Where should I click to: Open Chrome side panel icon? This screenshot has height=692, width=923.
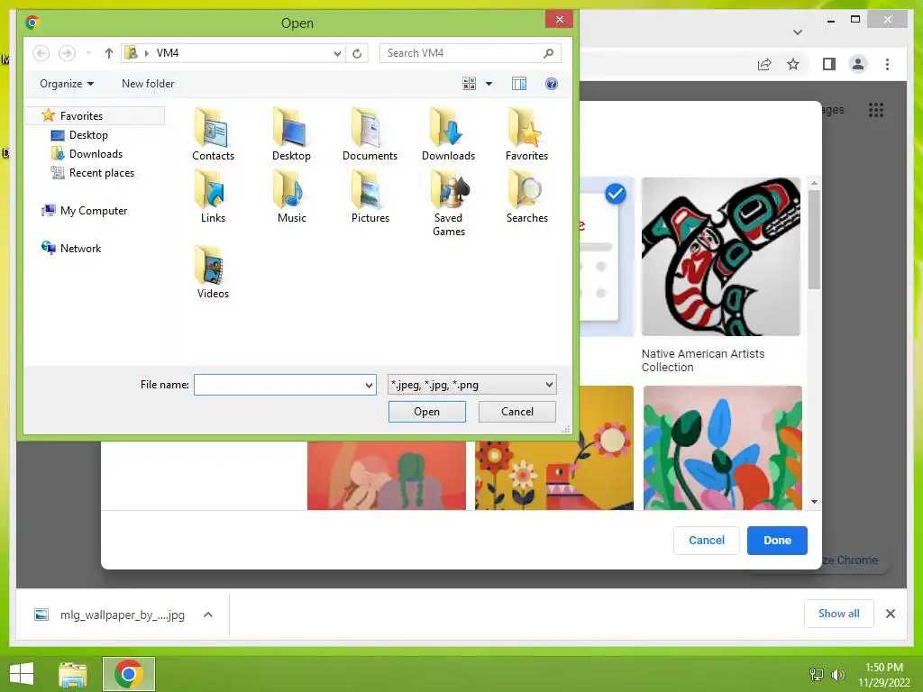pyautogui.click(x=829, y=64)
